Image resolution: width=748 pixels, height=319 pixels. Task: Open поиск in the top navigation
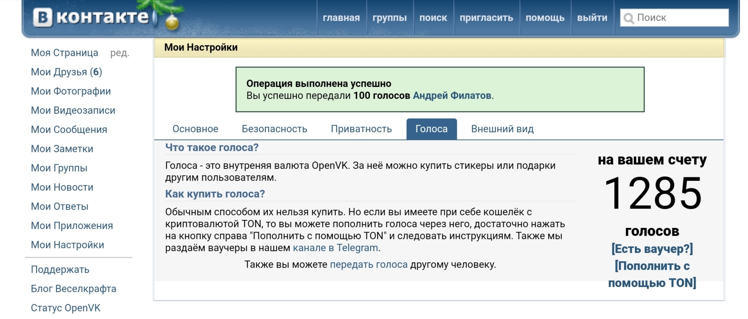click(433, 18)
